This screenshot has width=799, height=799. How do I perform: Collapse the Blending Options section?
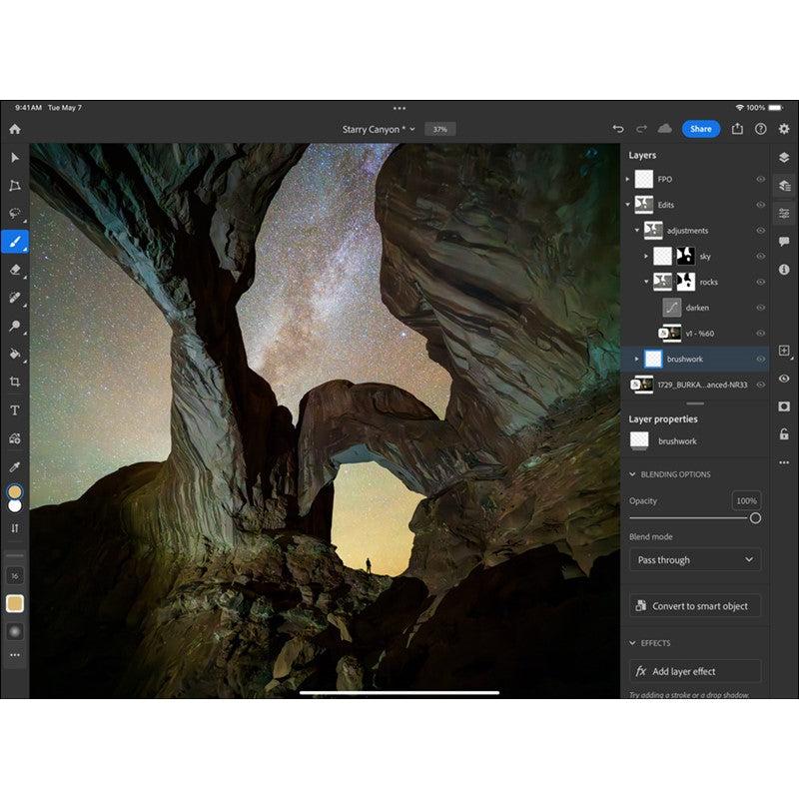pos(632,474)
